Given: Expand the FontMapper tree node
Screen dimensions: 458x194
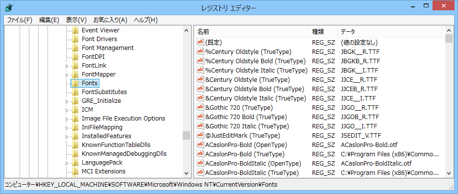Looking at the screenshot, I should point(67,75).
